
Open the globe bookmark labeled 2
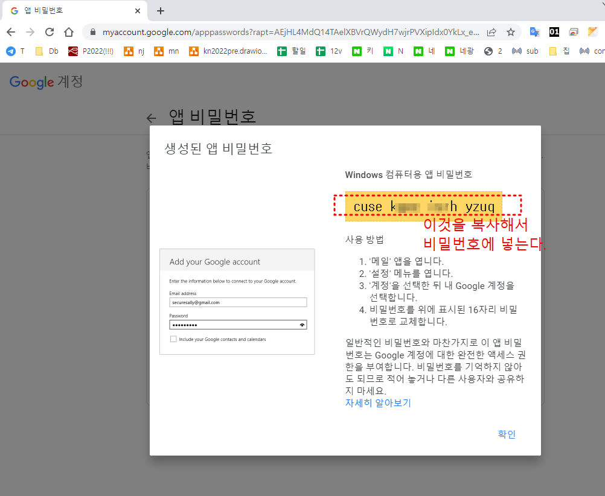coord(493,51)
